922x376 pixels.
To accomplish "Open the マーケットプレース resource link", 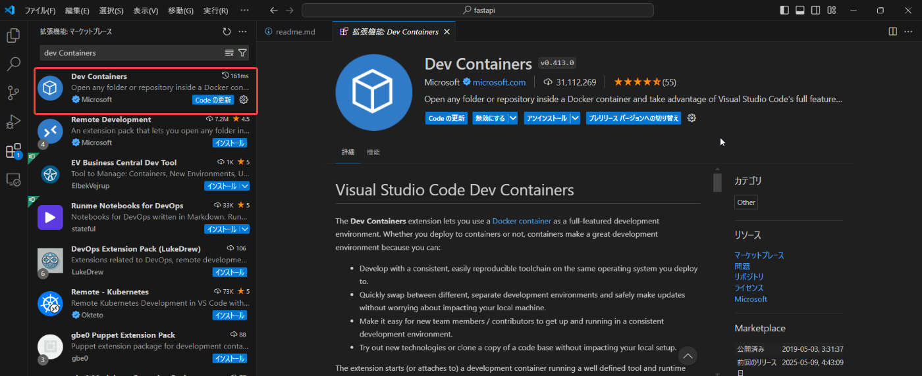I will point(759,255).
